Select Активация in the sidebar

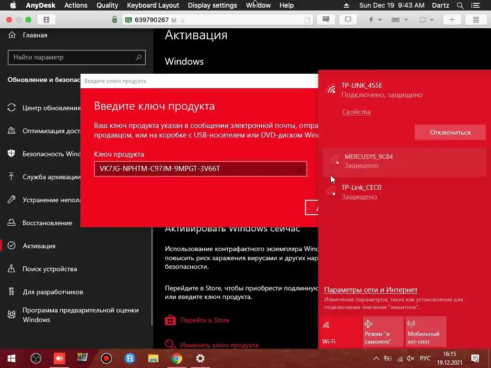tap(31, 246)
